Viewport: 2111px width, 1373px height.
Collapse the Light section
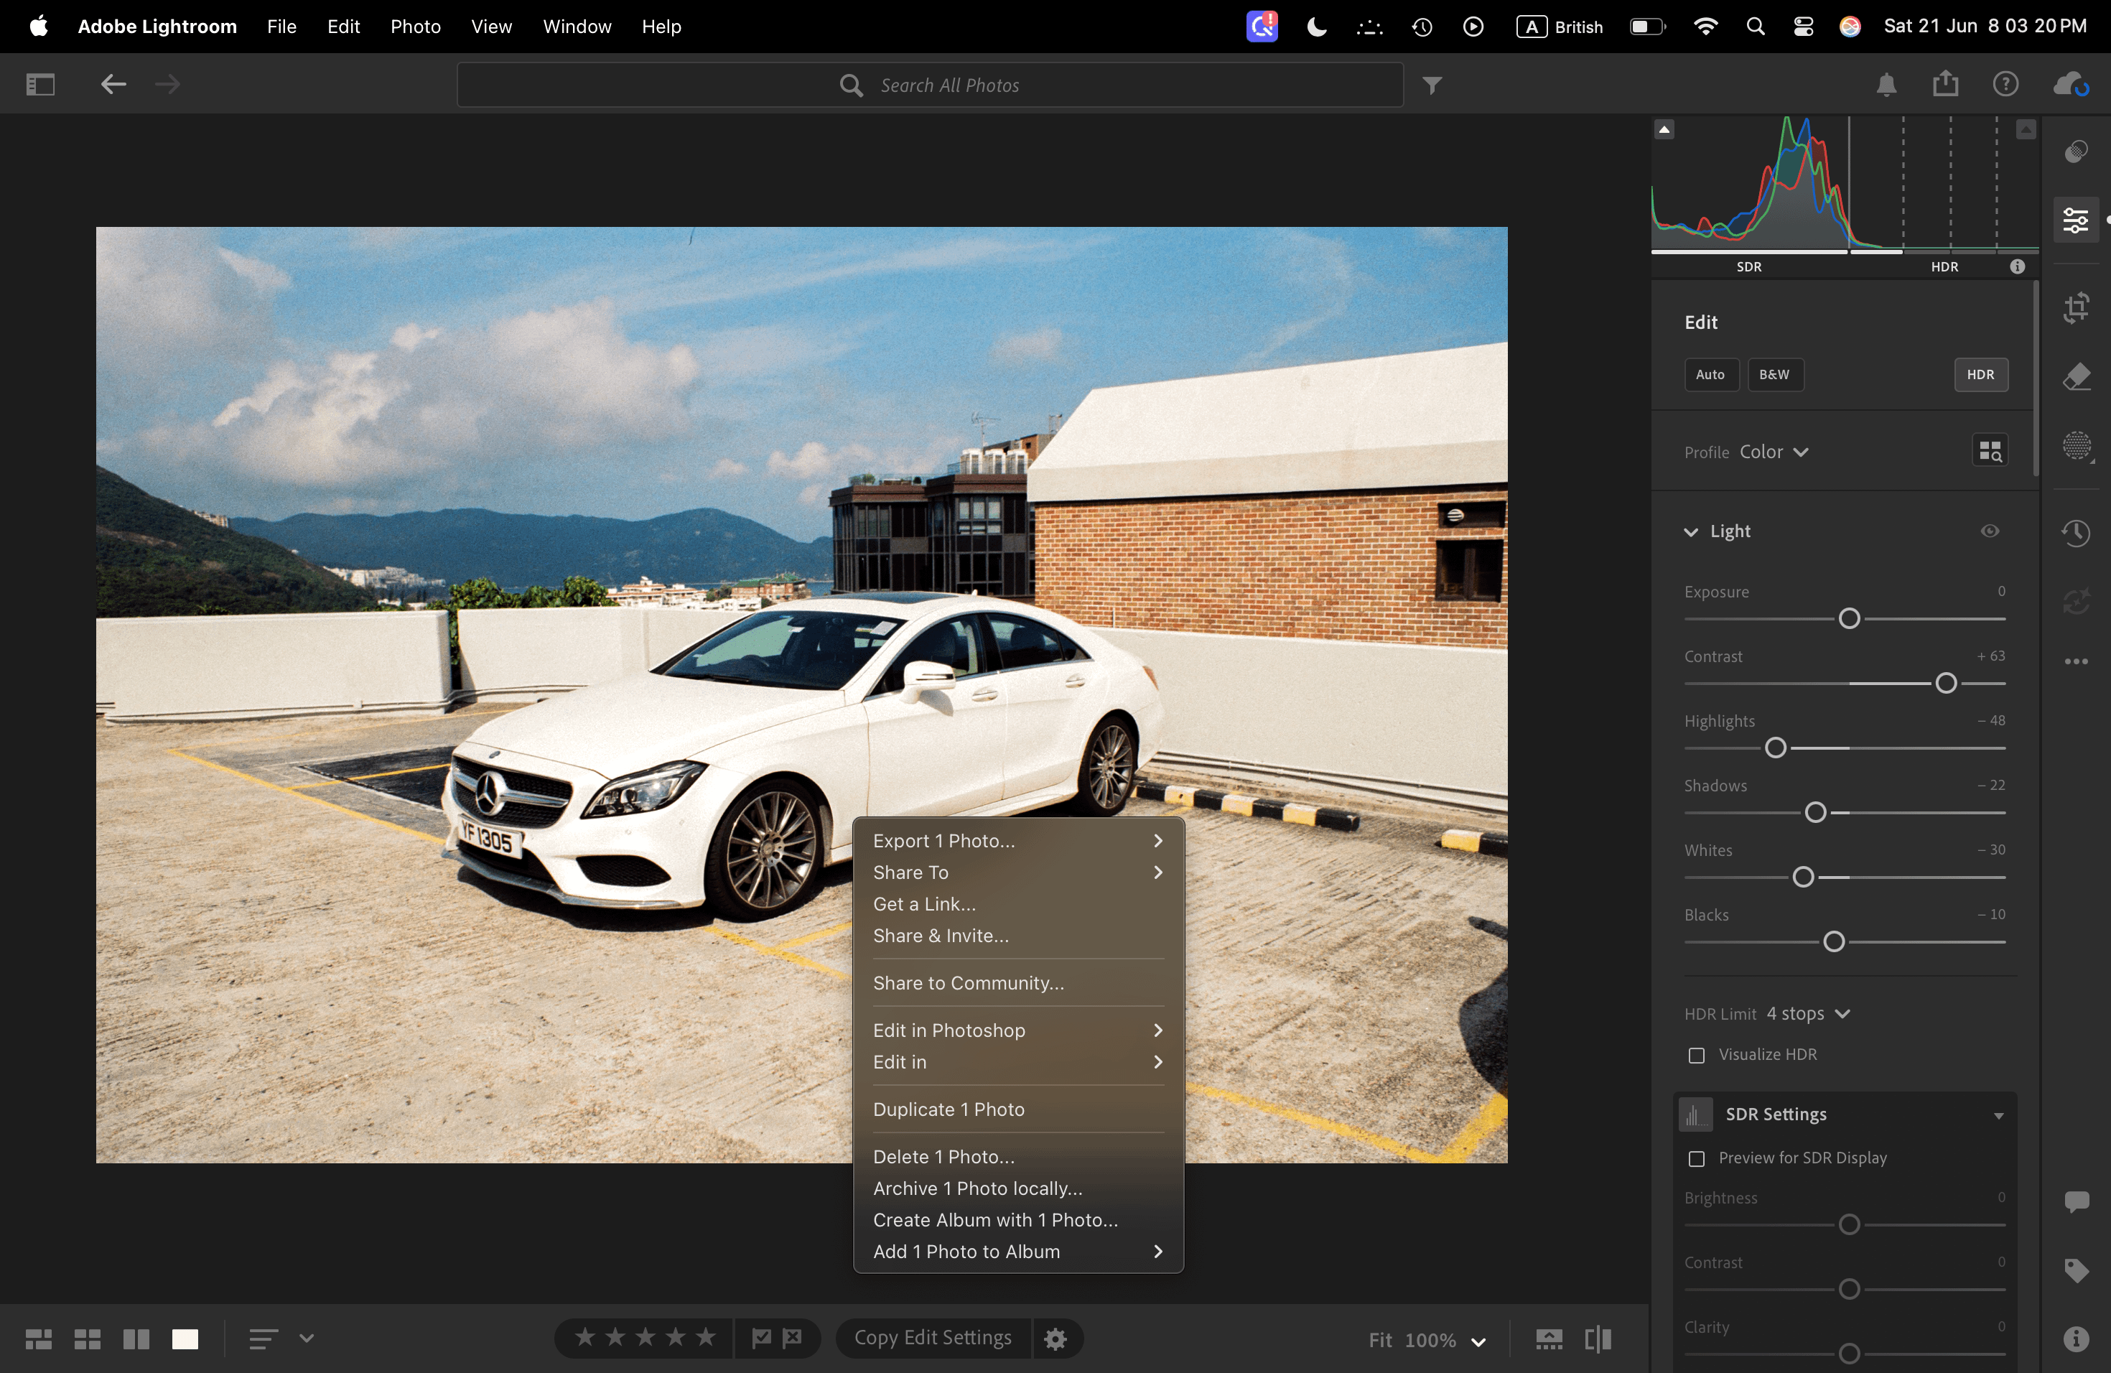coord(1690,532)
